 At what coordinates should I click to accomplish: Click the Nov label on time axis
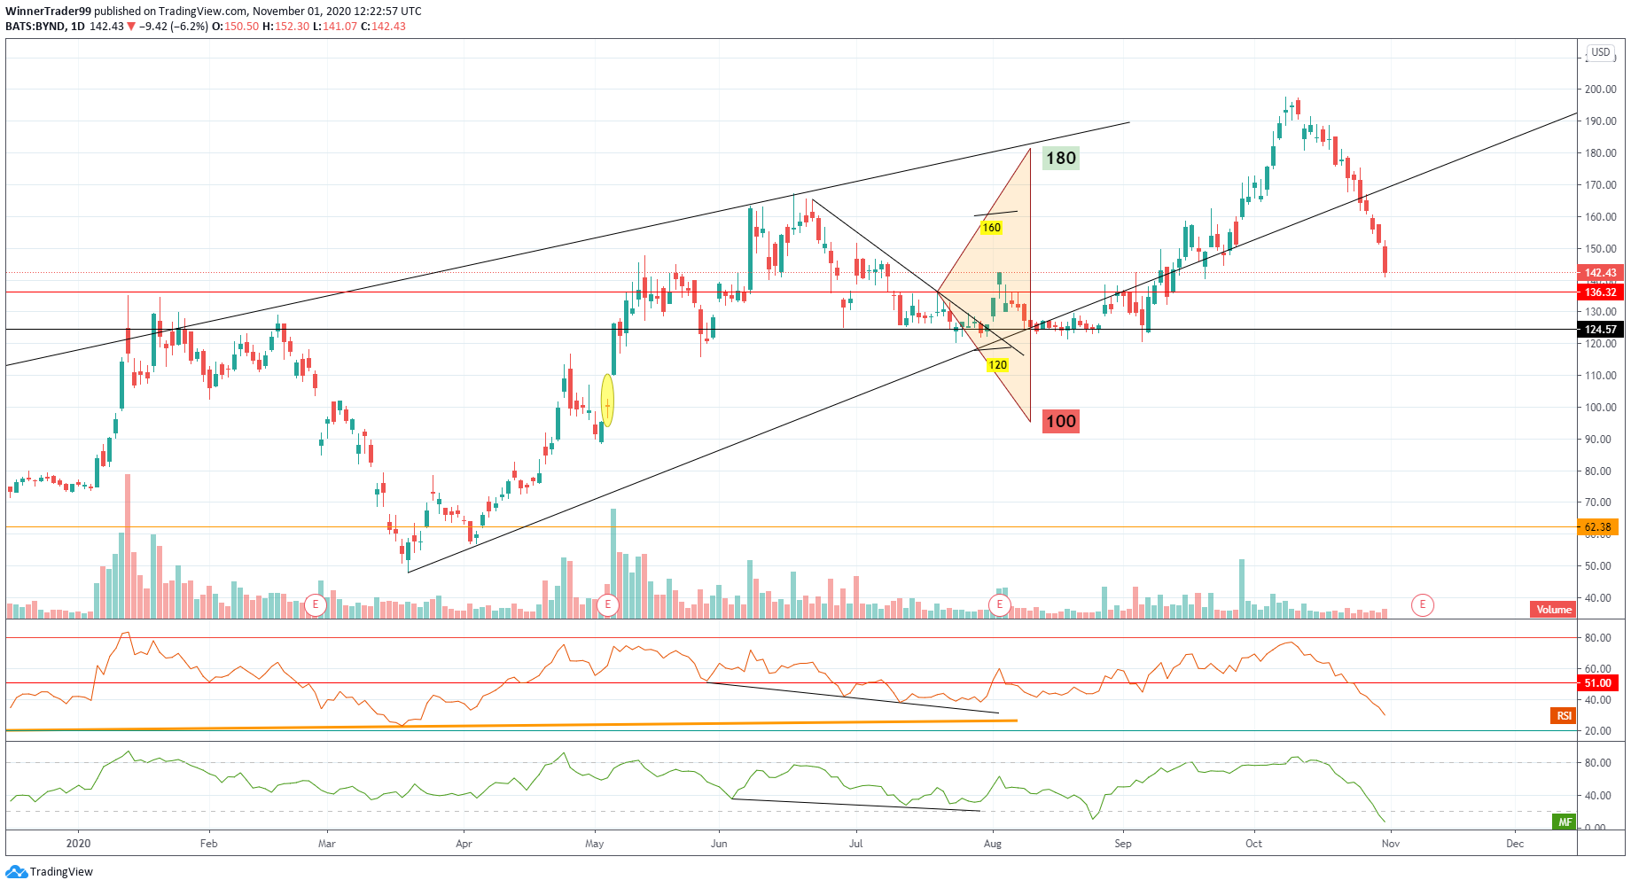(x=1391, y=844)
